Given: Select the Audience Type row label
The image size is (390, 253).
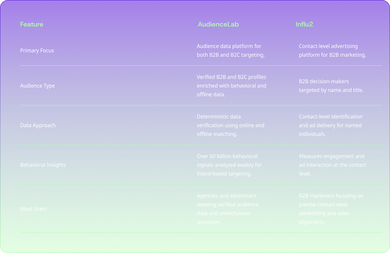Looking at the screenshot, I should click(37, 86).
